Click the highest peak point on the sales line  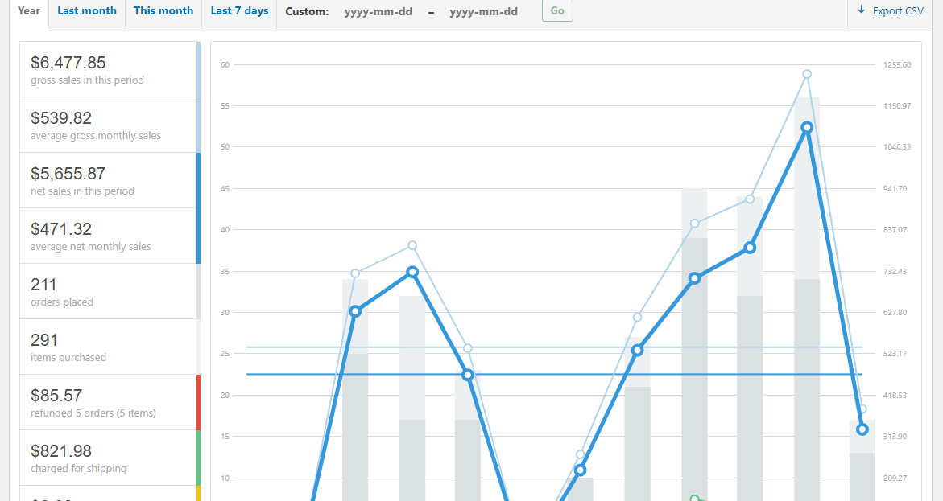(806, 127)
